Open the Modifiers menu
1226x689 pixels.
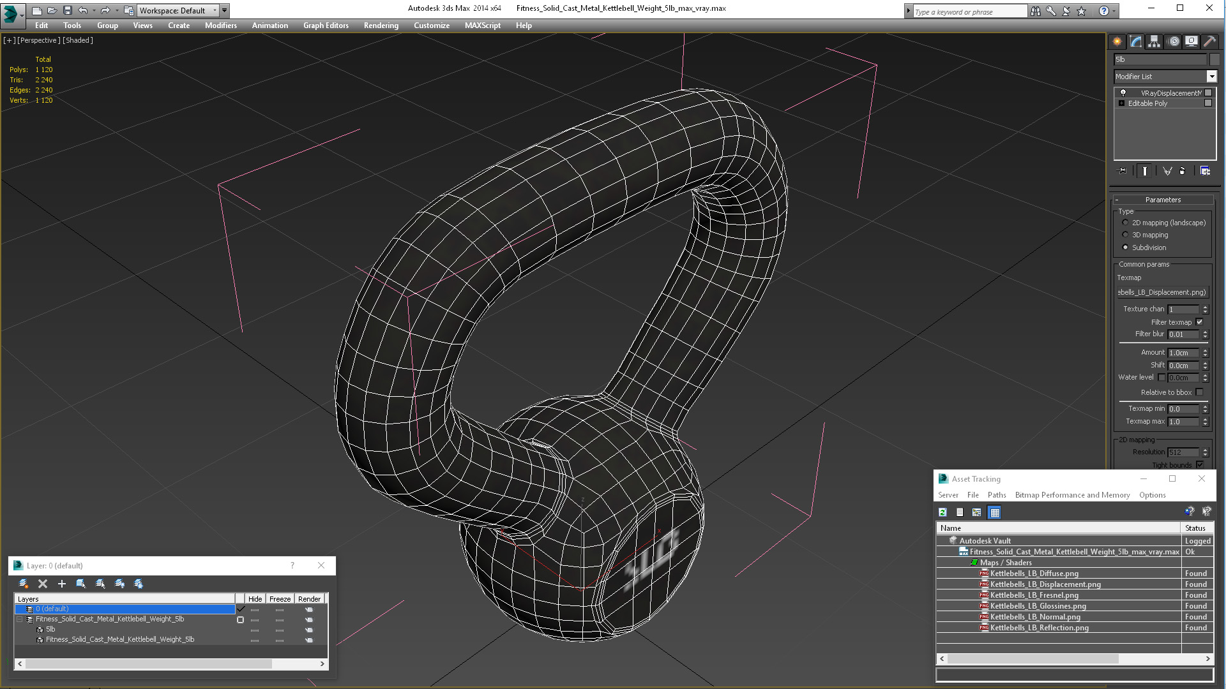pos(220,26)
